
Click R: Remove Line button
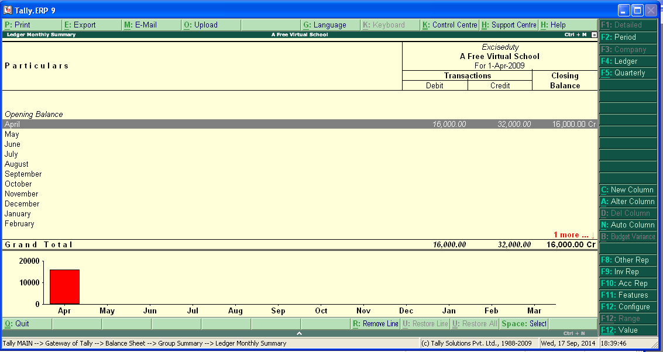[x=376, y=324]
